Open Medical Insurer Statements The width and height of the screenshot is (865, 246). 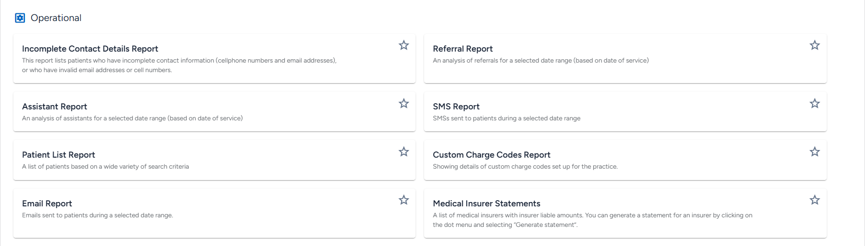(486, 203)
